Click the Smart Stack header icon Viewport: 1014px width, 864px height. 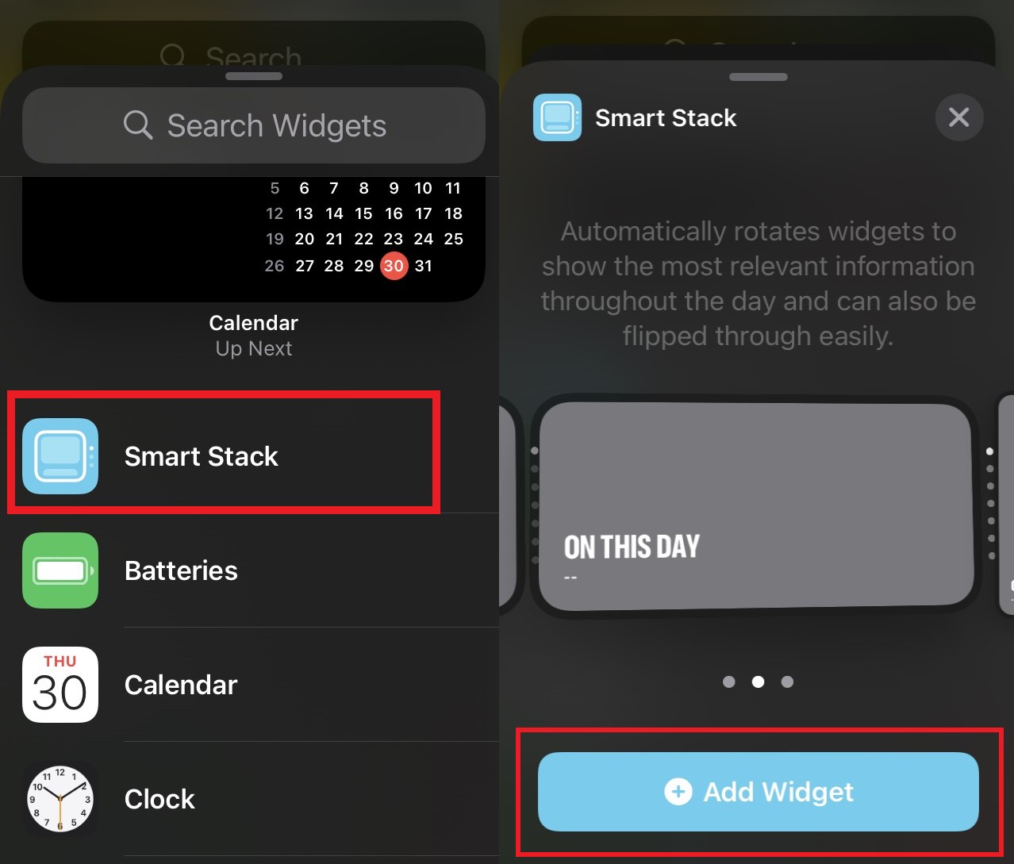557,117
